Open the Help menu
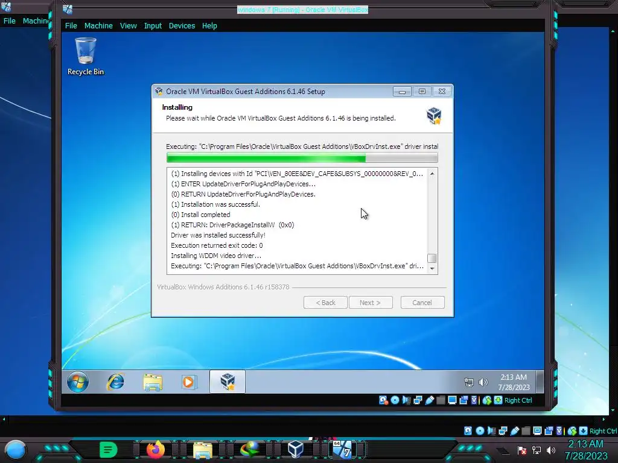This screenshot has height=463, width=618. pyautogui.click(x=209, y=25)
